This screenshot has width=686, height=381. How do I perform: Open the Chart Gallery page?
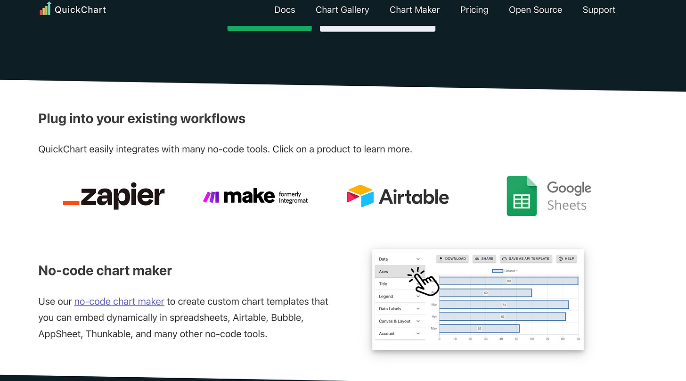[x=342, y=10]
